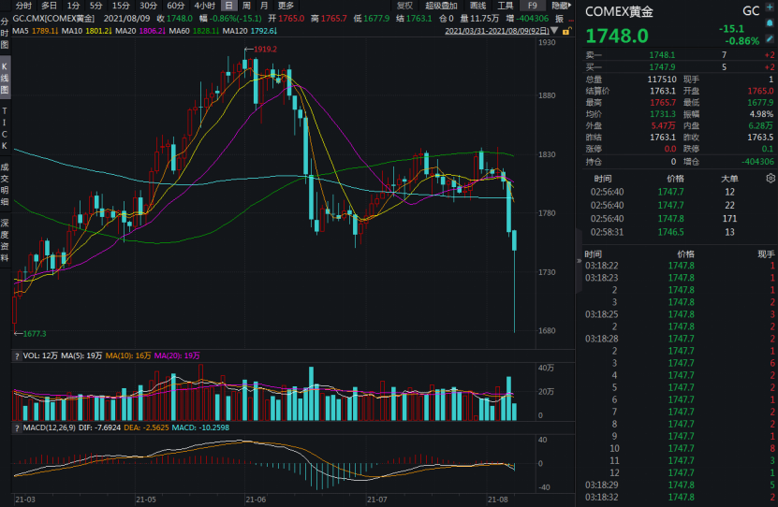The height and width of the screenshot is (507, 778).
Task: Click the VOL indicator help question mark
Action: (16, 356)
